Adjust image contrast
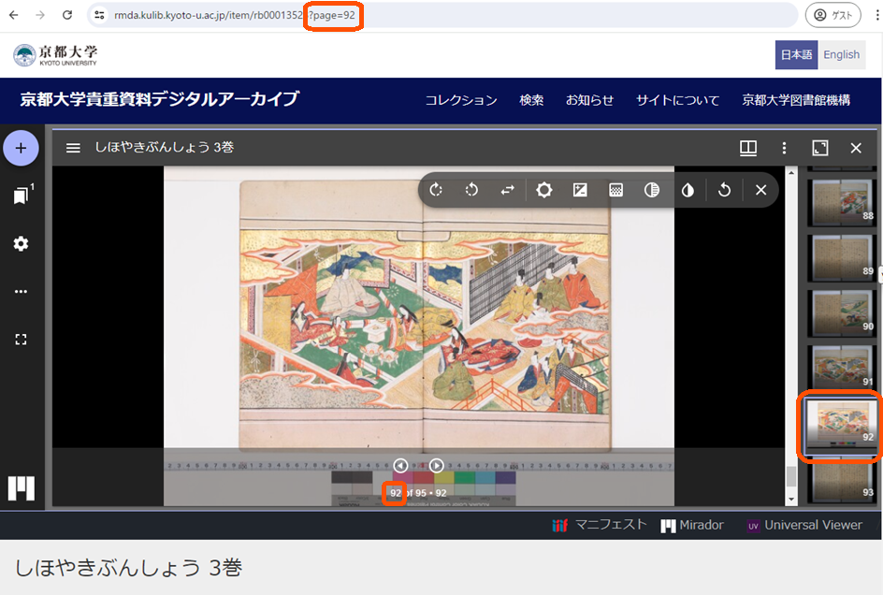883x595 pixels. 580,190
